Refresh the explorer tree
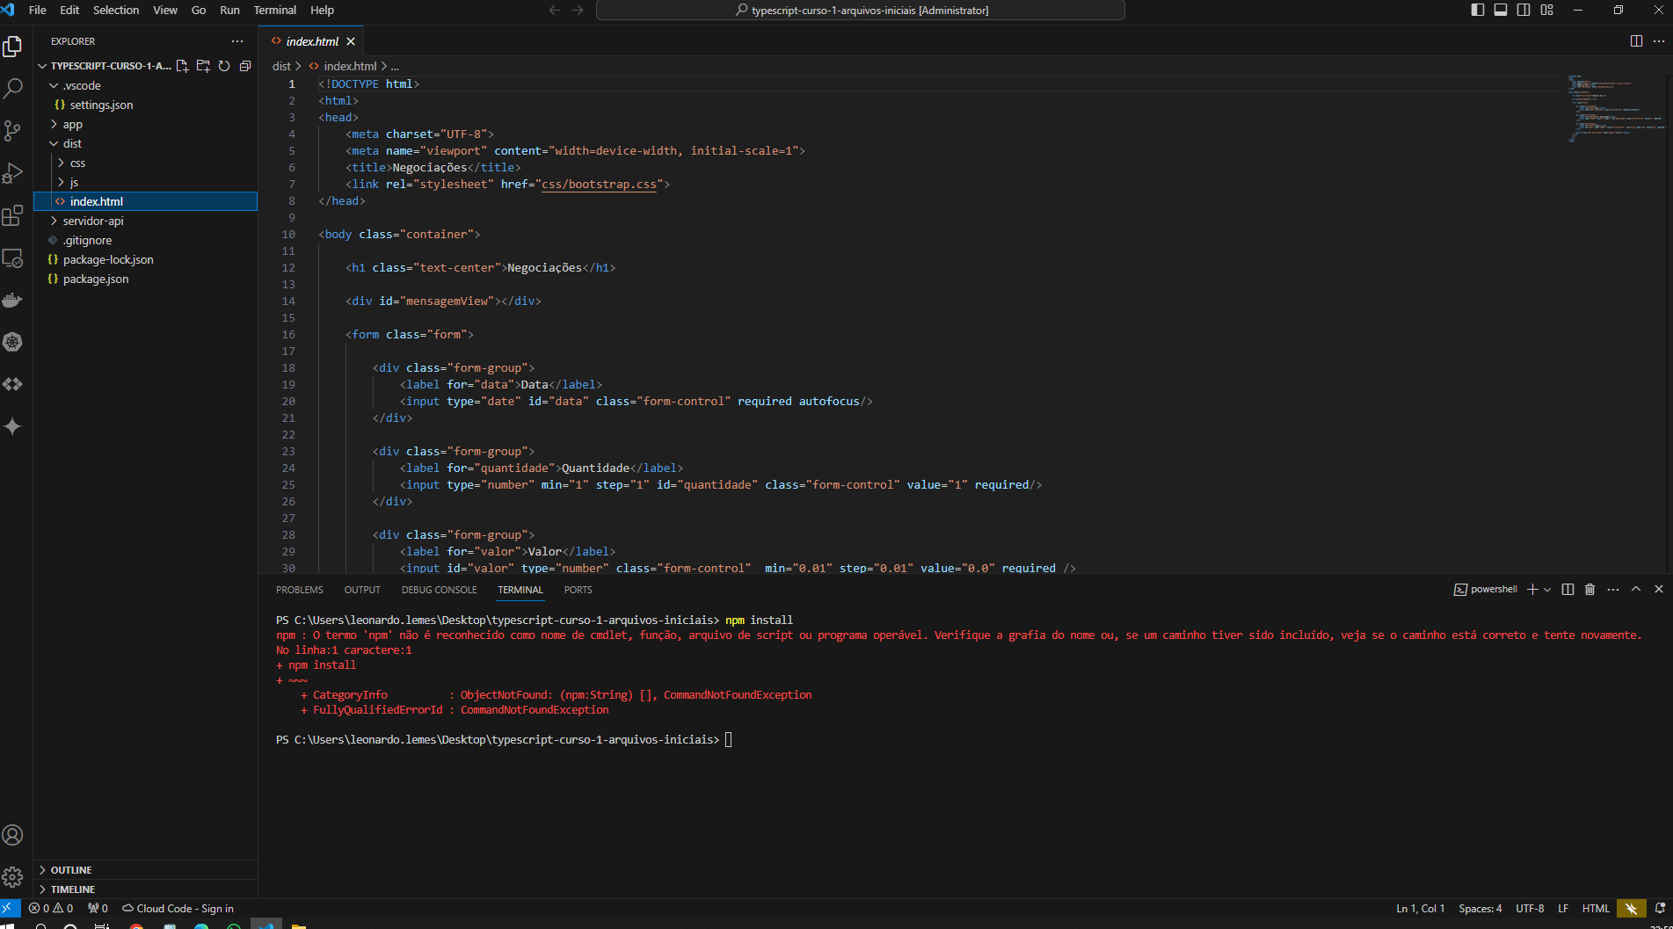 tap(224, 66)
